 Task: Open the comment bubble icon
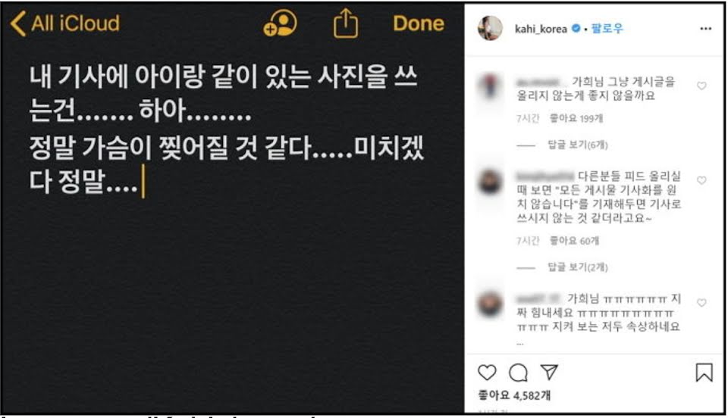click(x=518, y=372)
